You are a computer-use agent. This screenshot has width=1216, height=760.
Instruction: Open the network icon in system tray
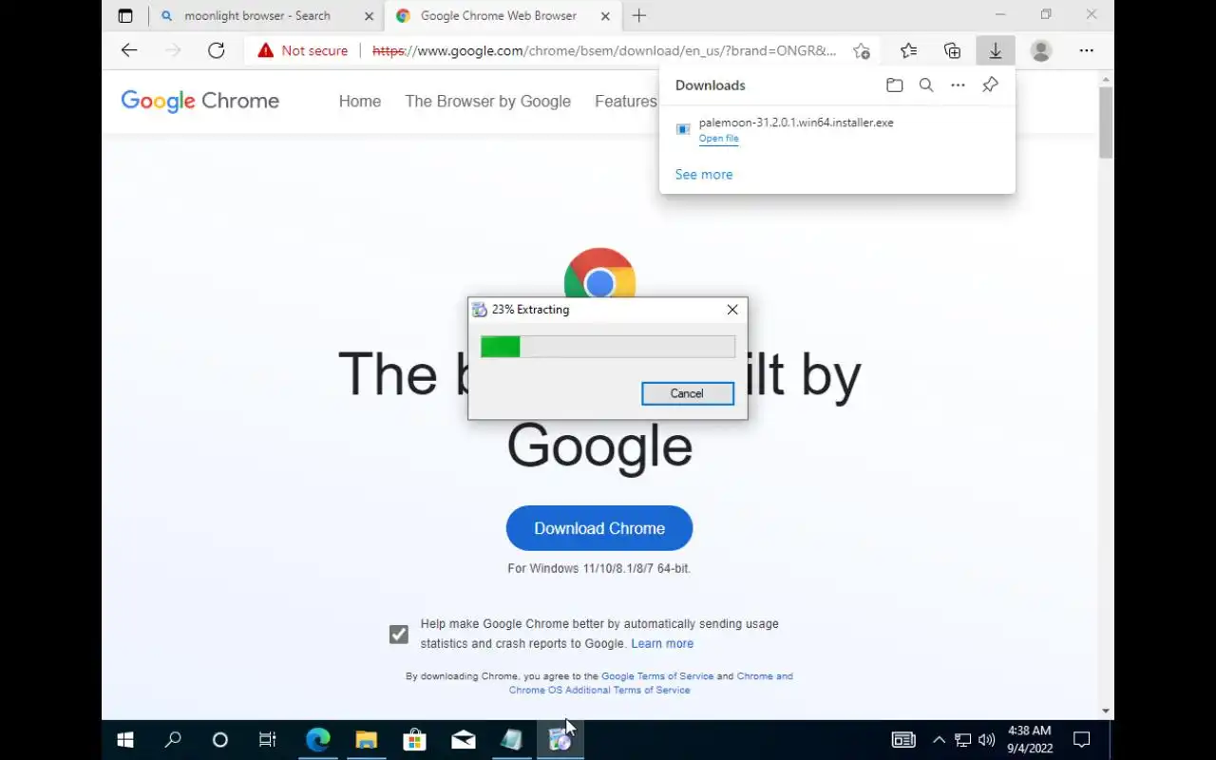click(963, 740)
